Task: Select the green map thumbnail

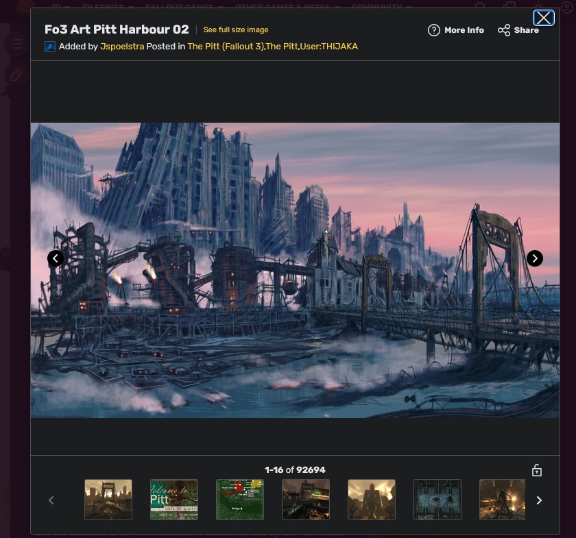Action: click(x=240, y=500)
